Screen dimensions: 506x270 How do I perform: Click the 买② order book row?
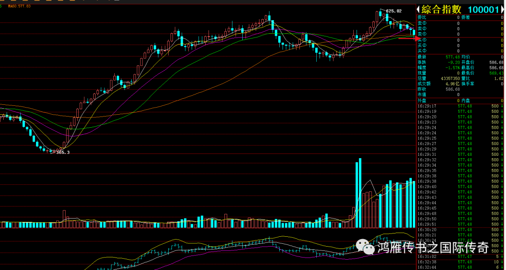pos(460,45)
